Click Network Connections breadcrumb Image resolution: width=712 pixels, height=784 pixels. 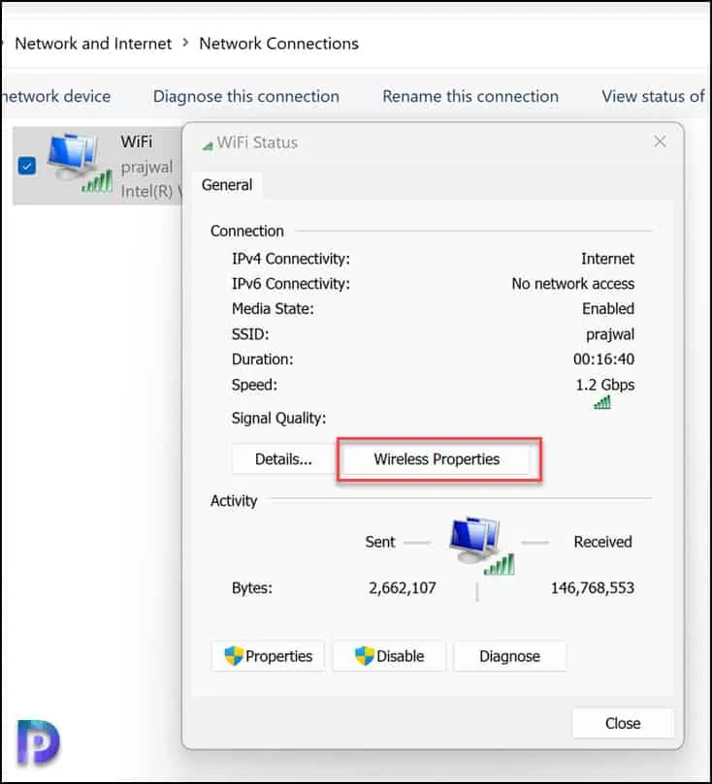[x=278, y=44]
